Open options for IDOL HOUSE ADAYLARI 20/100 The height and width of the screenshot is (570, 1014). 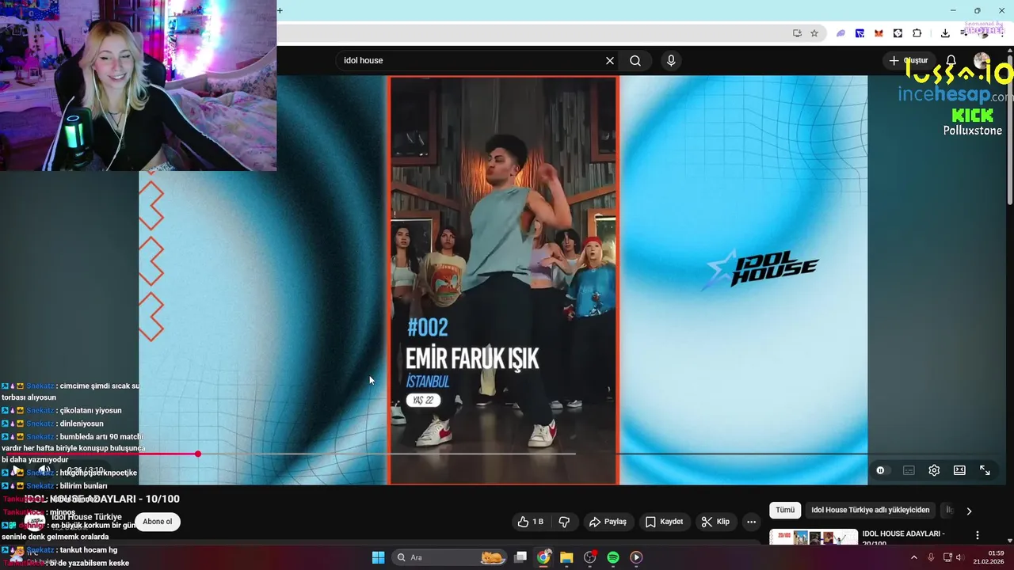point(978,536)
